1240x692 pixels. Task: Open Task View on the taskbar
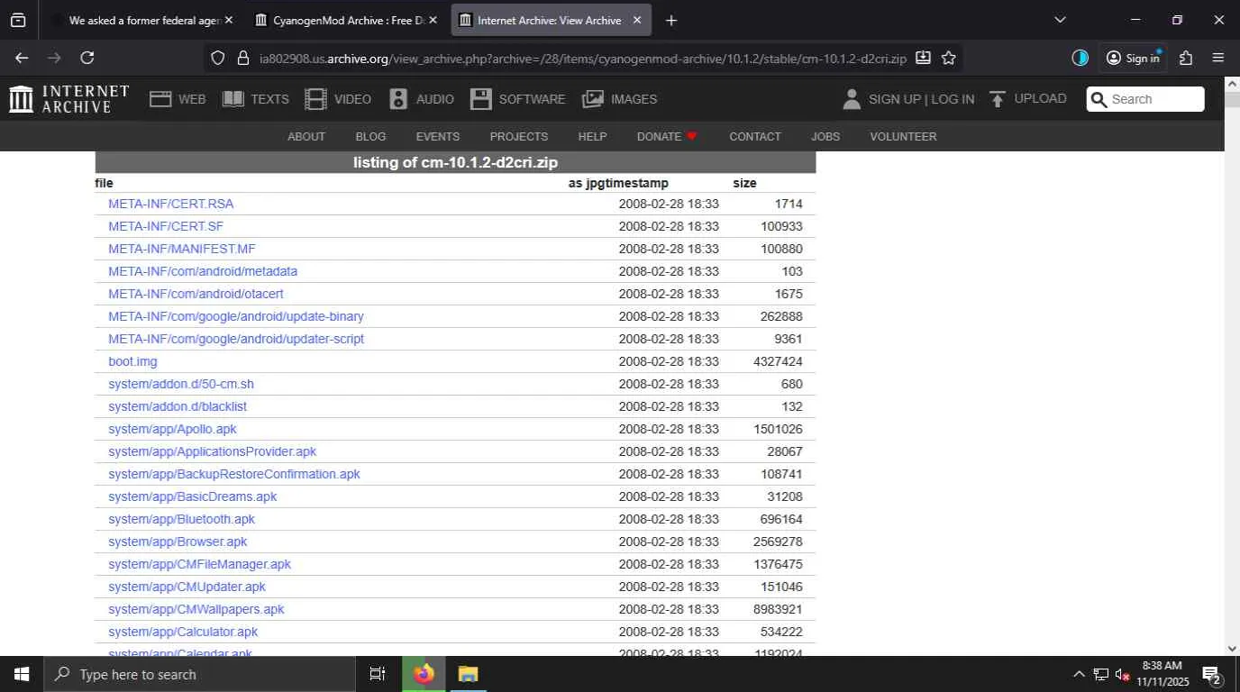click(x=378, y=674)
